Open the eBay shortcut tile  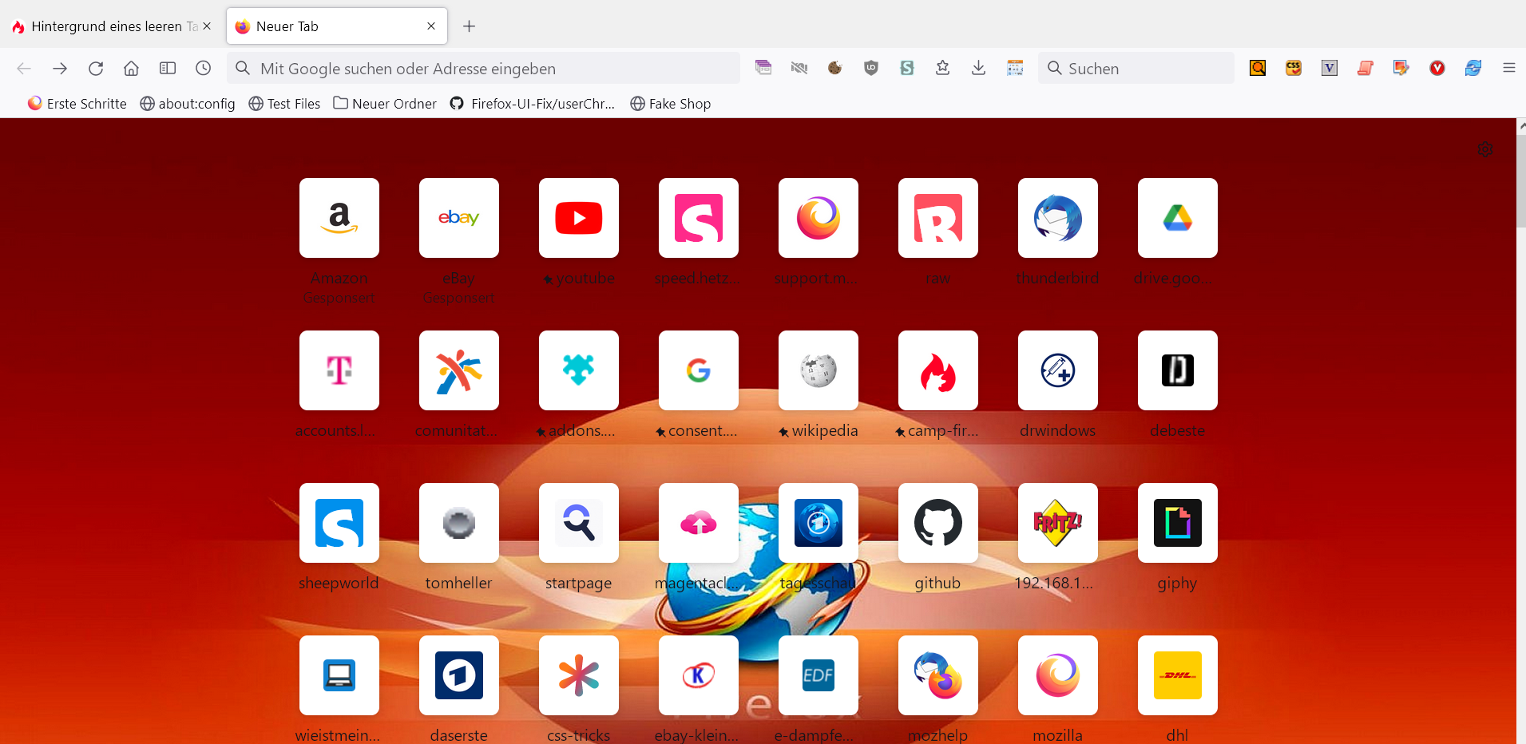coord(459,218)
